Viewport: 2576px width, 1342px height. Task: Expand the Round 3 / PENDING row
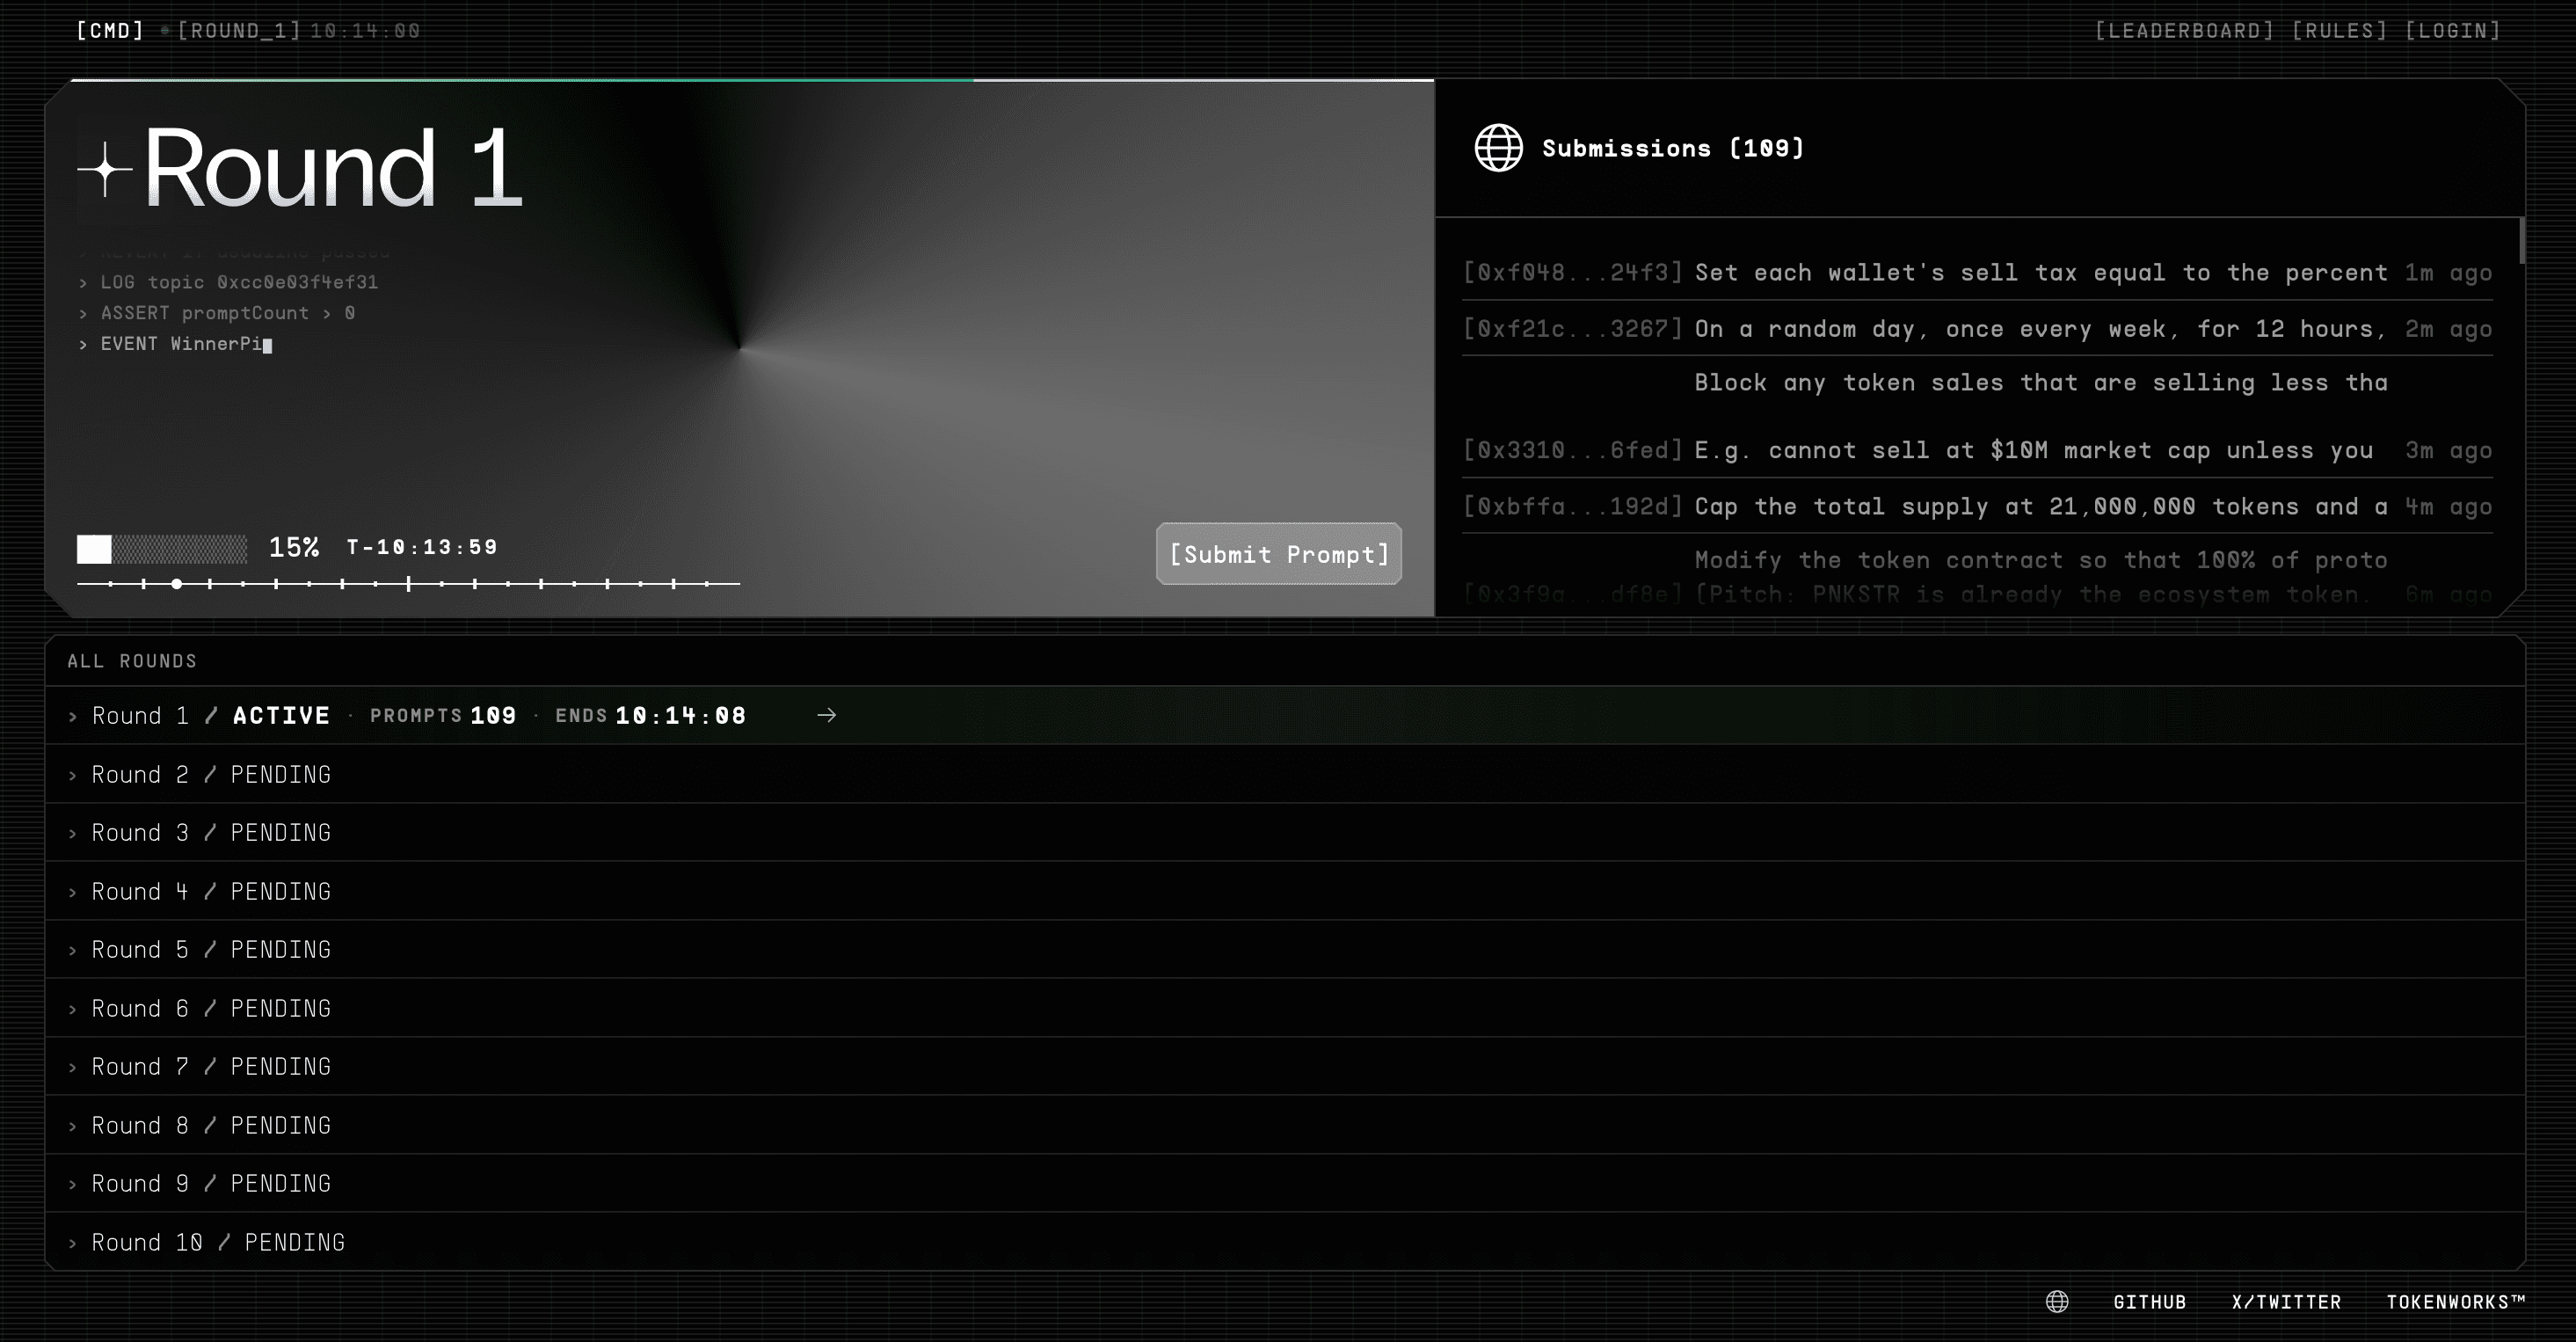[1285, 832]
